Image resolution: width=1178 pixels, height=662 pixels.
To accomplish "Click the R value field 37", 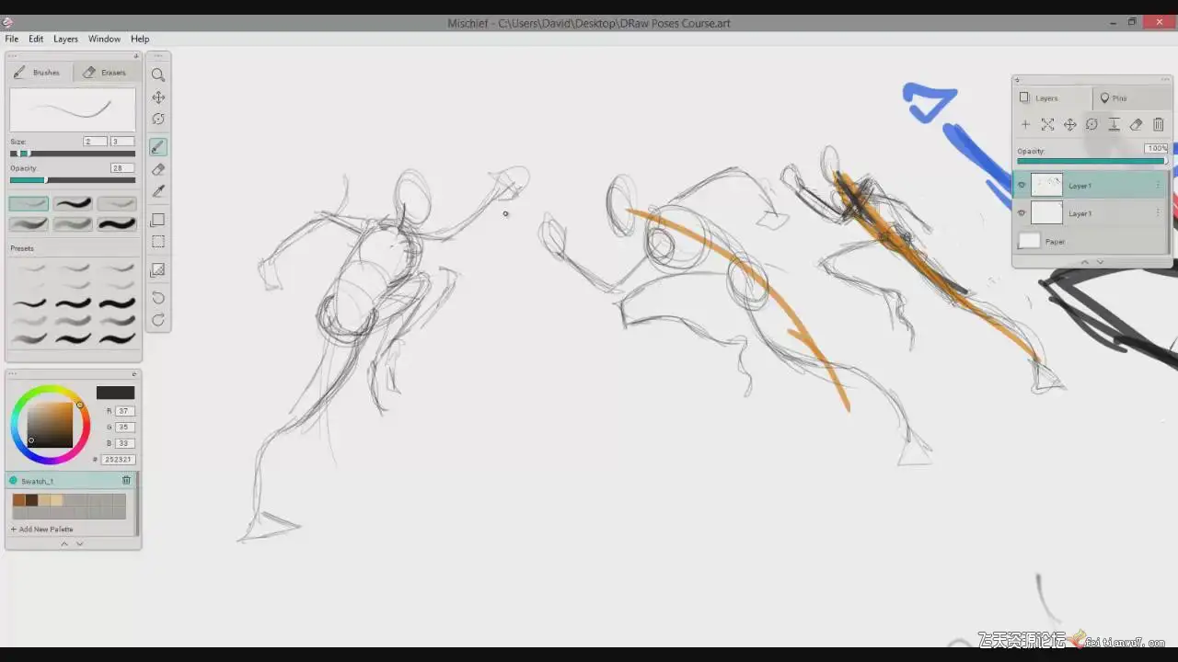I will tap(124, 411).
